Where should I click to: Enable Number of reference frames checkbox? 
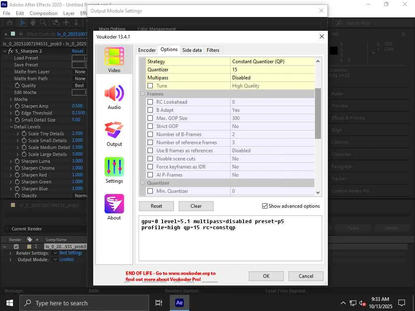(x=150, y=142)
